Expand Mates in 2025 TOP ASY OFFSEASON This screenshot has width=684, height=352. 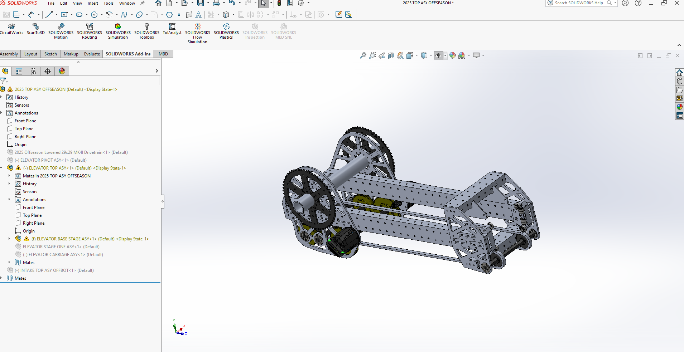(x=9, y=176)
